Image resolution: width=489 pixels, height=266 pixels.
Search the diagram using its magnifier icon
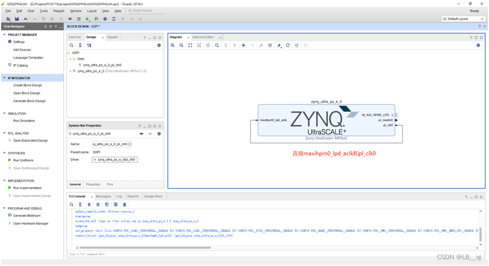217,45
